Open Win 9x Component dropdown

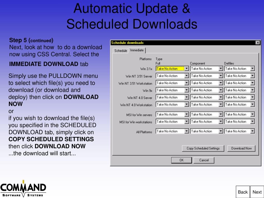pos(207,90)
